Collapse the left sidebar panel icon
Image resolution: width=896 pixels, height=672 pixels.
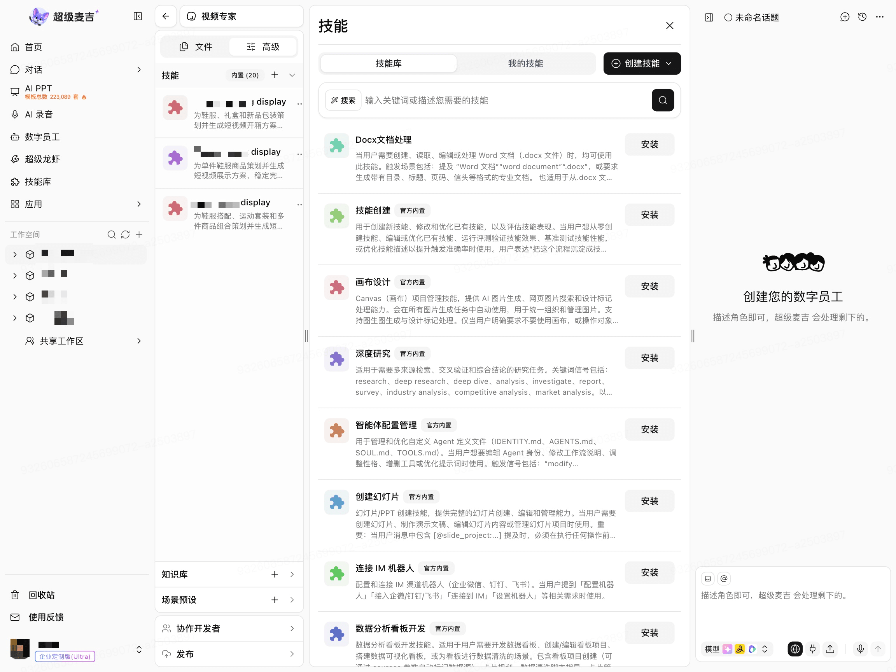pyautogui.click(x=138, y=16)
